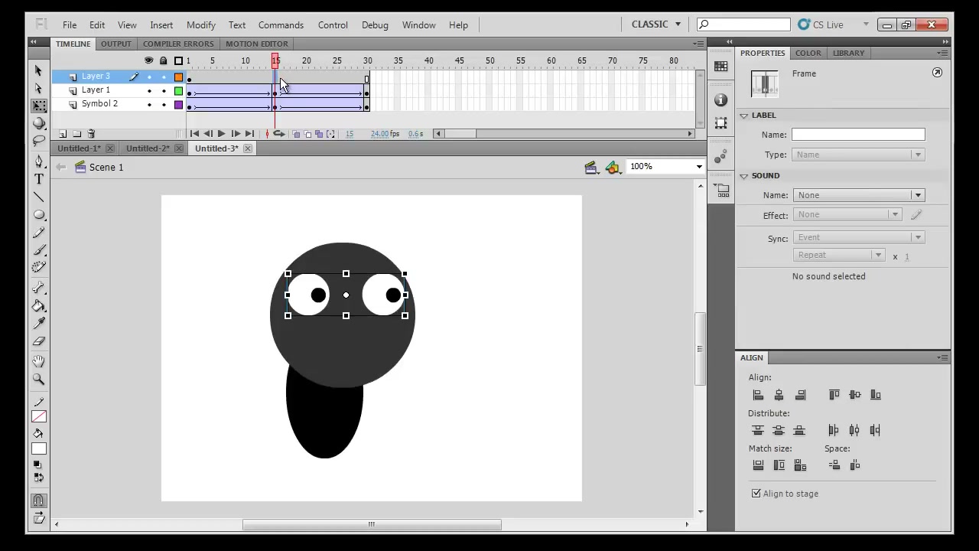
Task: Select the Text tool
Action: click(39, 179)
